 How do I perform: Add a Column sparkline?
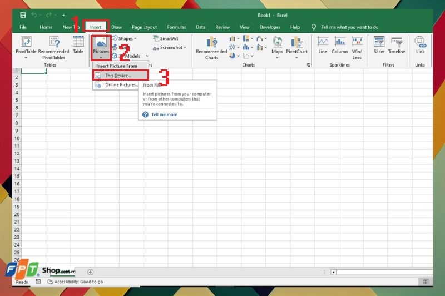click(x=339, y=45)
